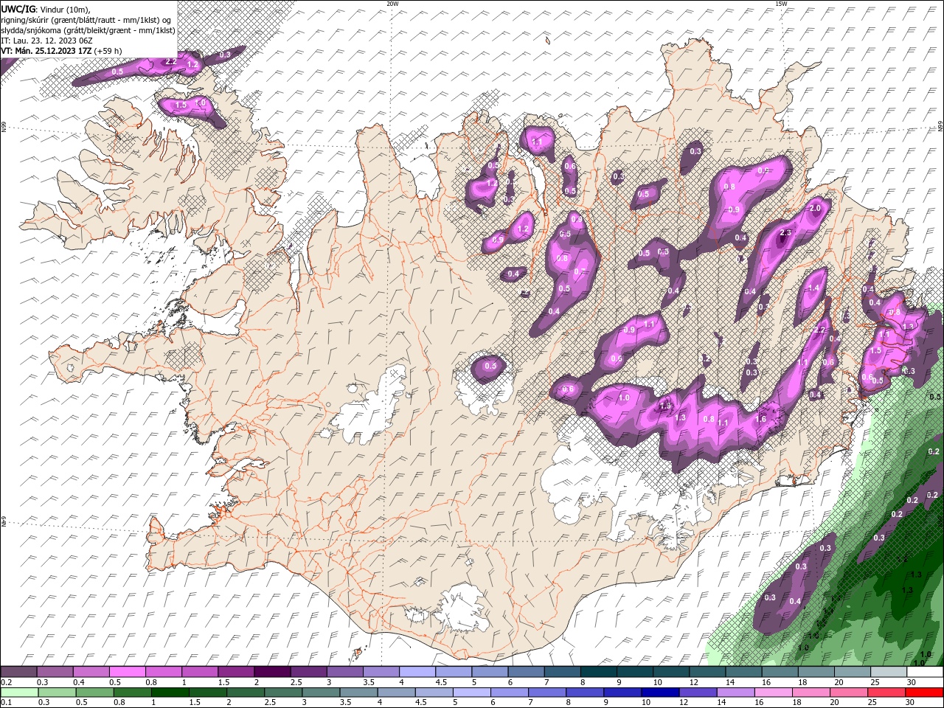Click the '1.6' snowfall value on the map
The height and width of the screenshot is (708, 944).
761,419
